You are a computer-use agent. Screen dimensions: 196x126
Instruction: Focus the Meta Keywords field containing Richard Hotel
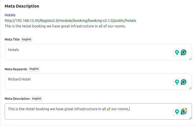pos(87,82)
